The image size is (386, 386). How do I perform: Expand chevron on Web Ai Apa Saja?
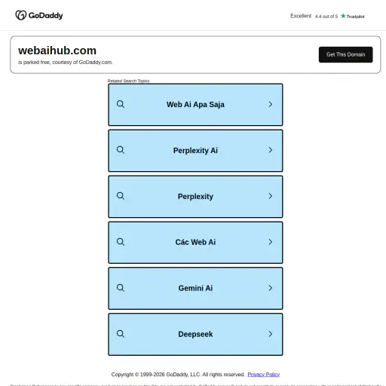tap(271, 104)
